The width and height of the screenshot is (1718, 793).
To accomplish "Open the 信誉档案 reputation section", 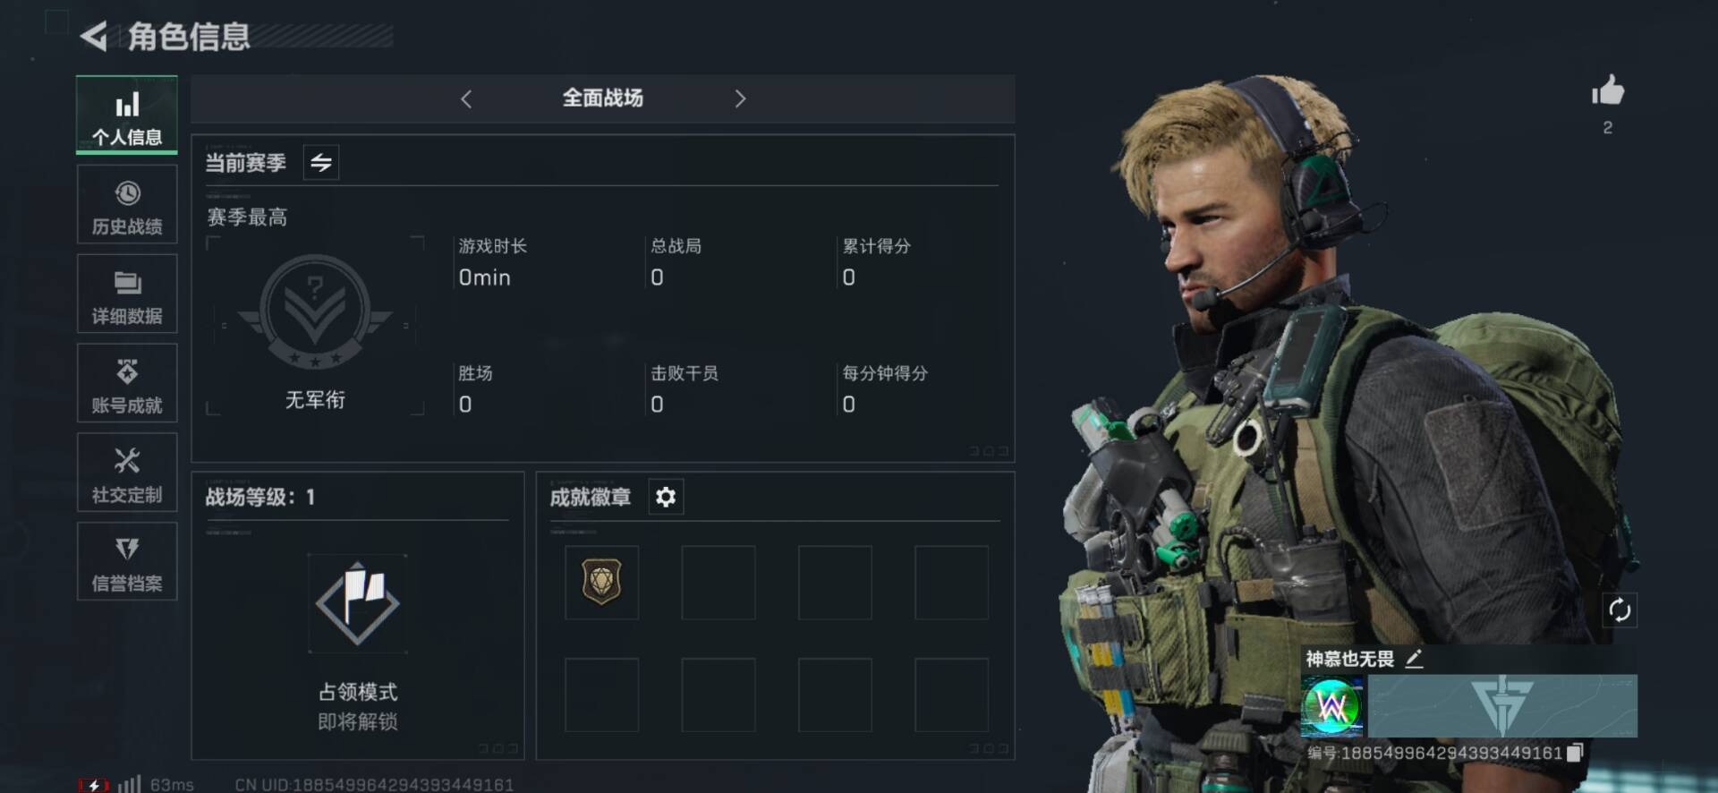I will tap(127, 562).
